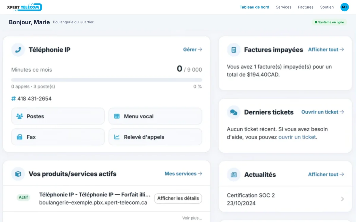Open the Factures menu item
The height and width of the screenshot is (222, 356).
[x=306, y=7]
